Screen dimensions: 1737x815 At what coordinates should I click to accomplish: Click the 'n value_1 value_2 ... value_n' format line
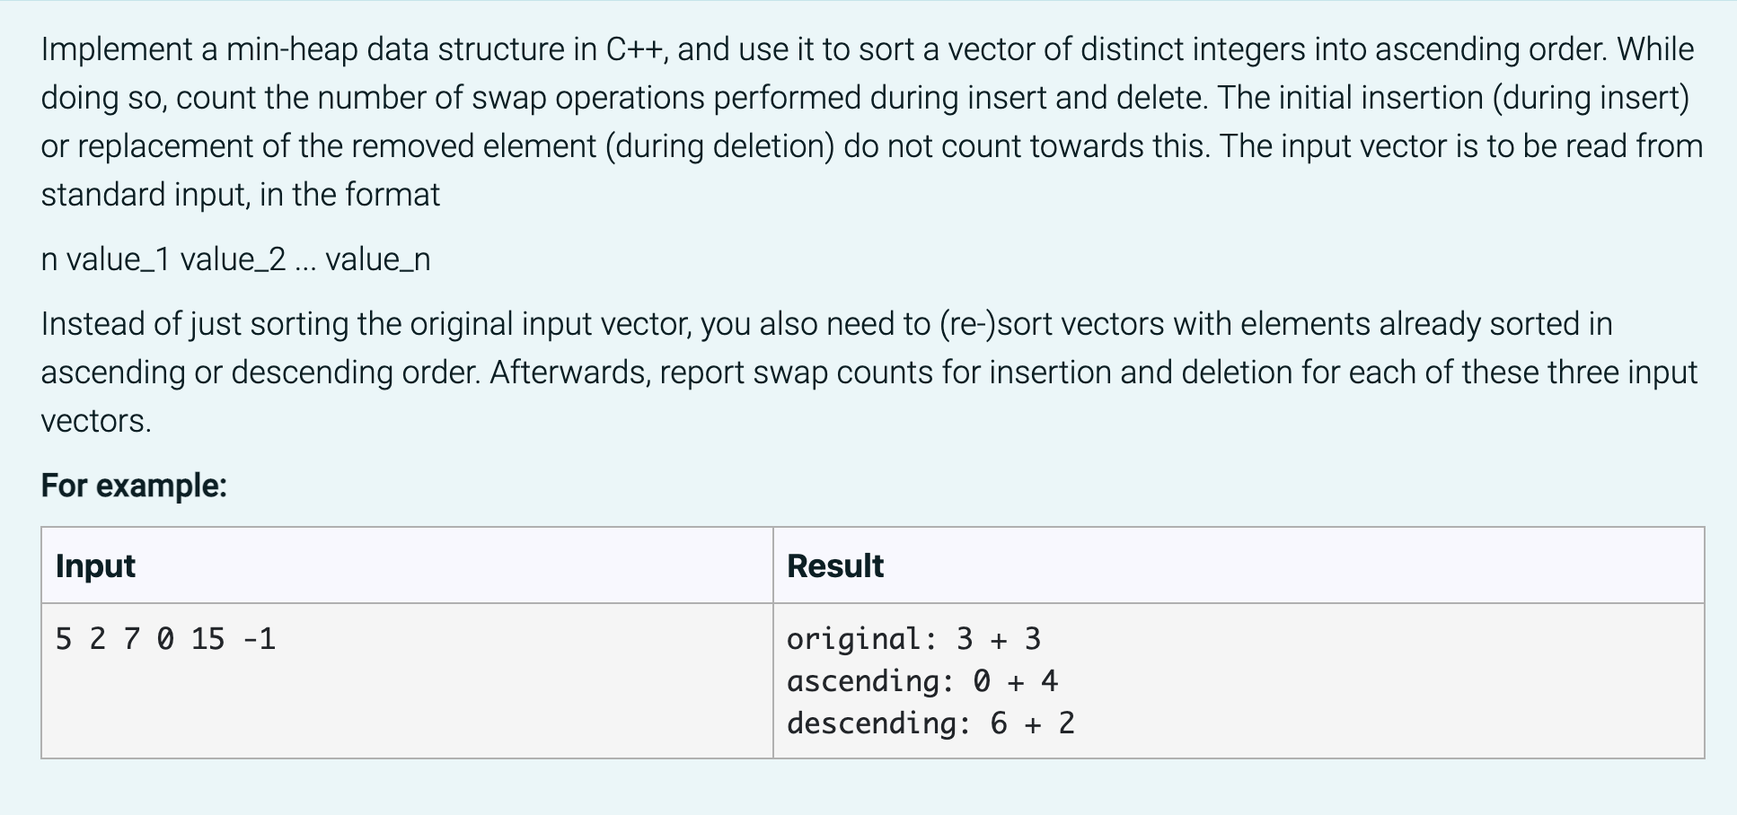236,259
